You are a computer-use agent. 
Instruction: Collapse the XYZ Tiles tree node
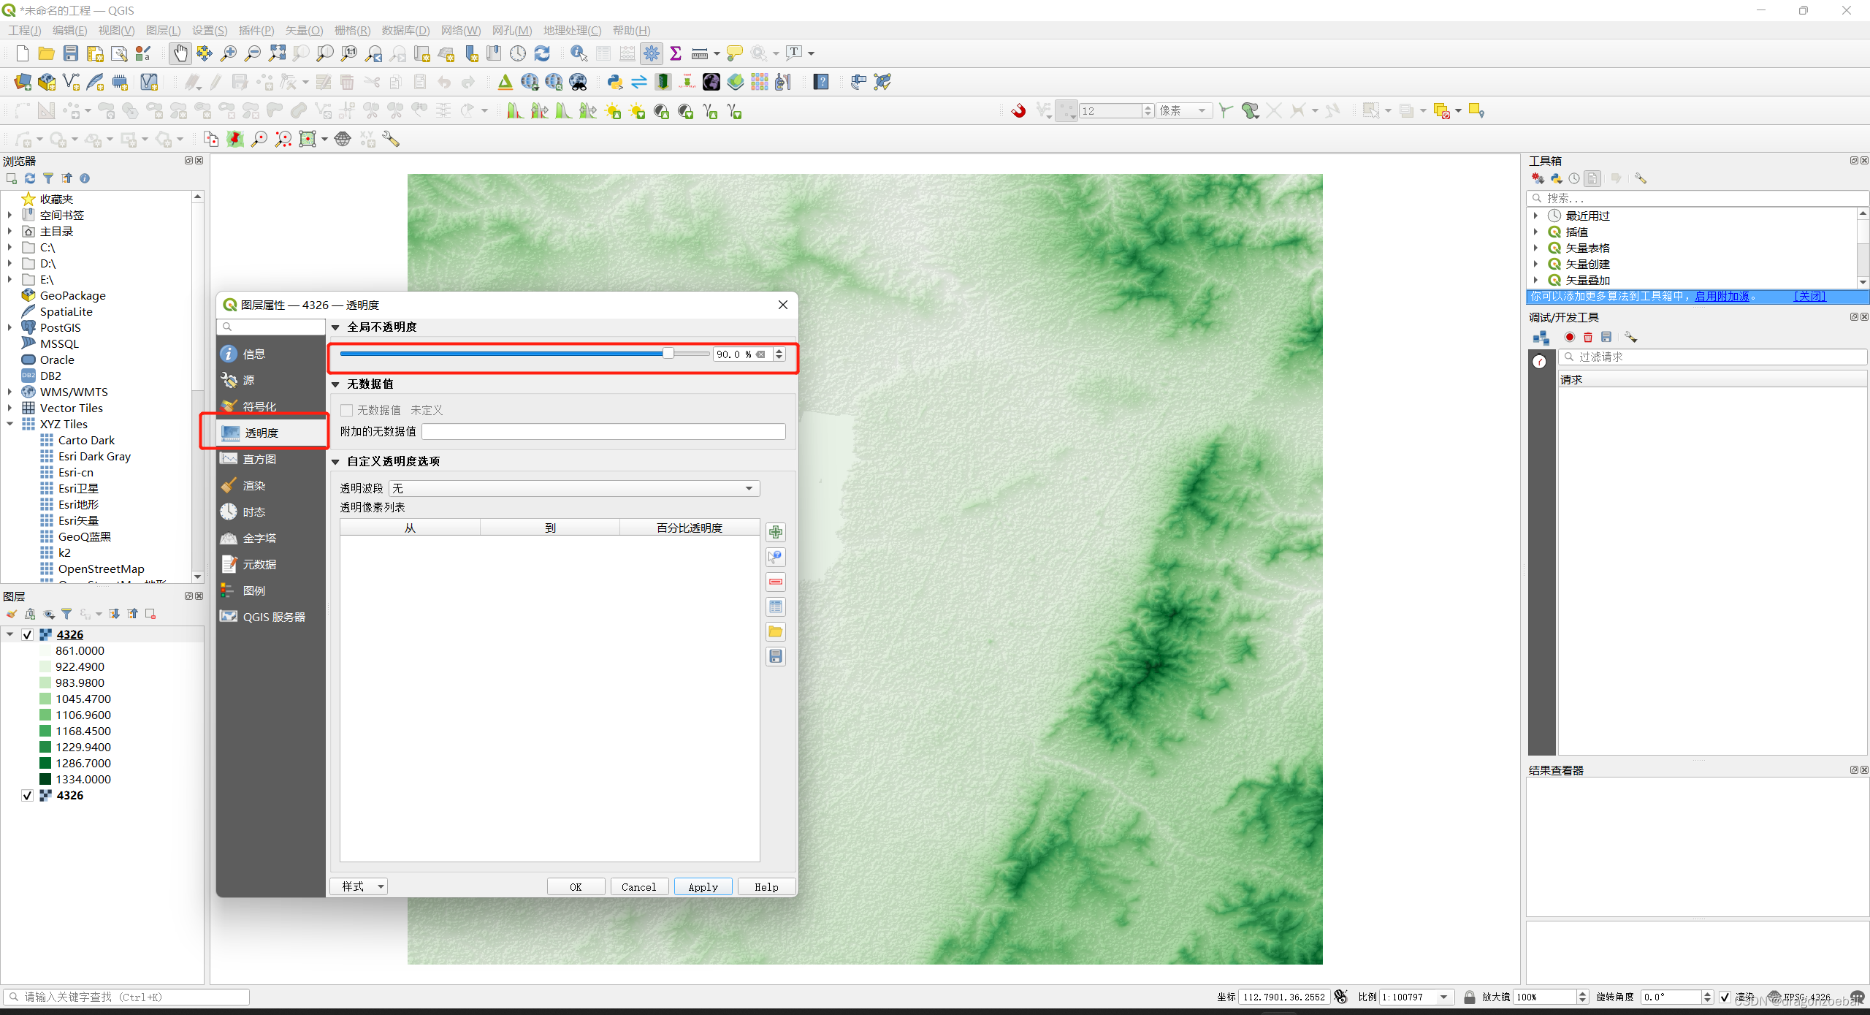pos(10,424)
